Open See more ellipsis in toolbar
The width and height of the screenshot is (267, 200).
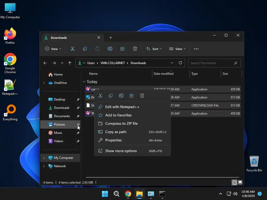196,49
